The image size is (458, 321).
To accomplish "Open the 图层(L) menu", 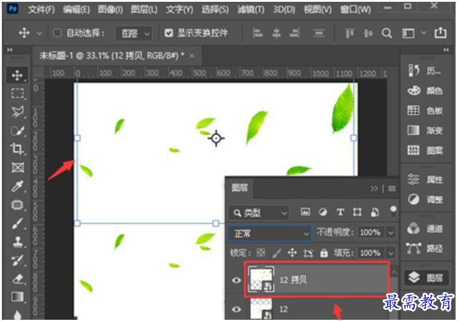I will coord(144,9).
